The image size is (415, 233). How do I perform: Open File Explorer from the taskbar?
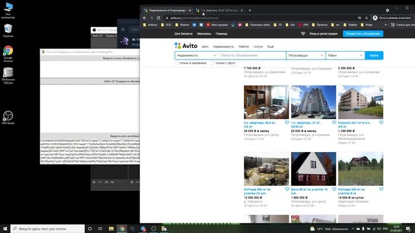tap(111, 228)
